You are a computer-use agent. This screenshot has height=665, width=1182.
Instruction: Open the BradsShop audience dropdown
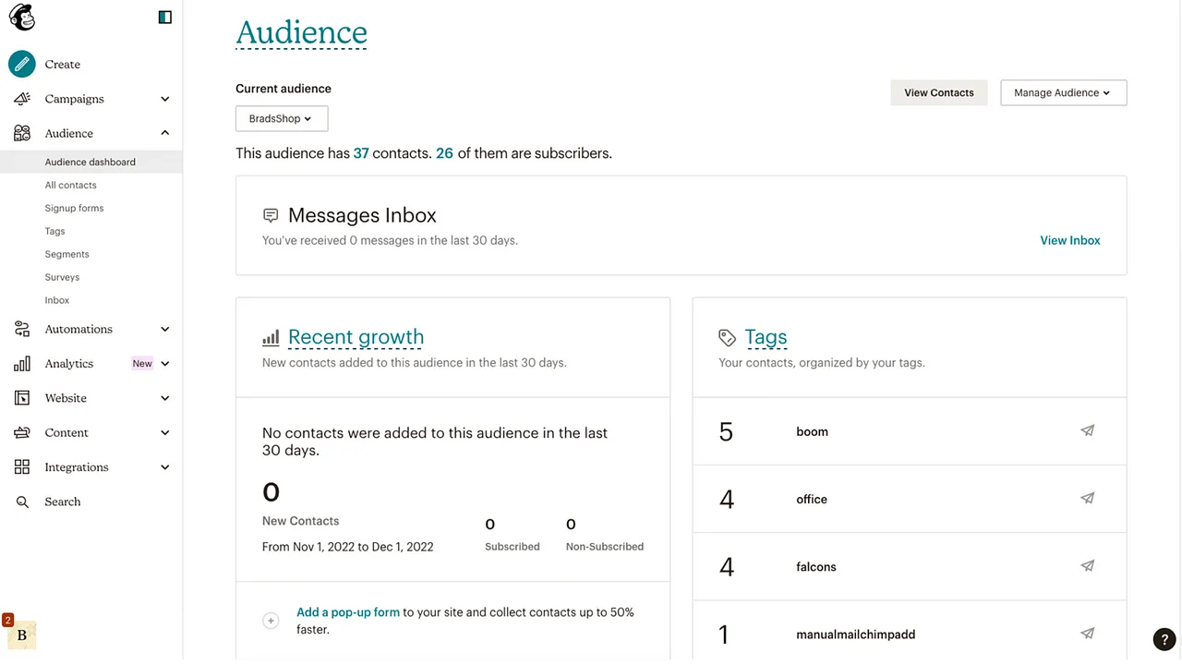coord(281,118)
